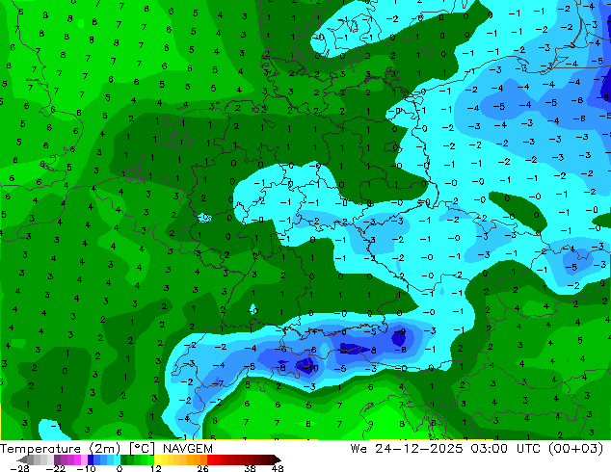Click the '38' legend label

pos(251,468)
